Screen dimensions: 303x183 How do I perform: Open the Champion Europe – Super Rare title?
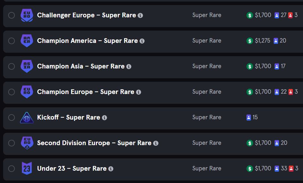[86, 92]
